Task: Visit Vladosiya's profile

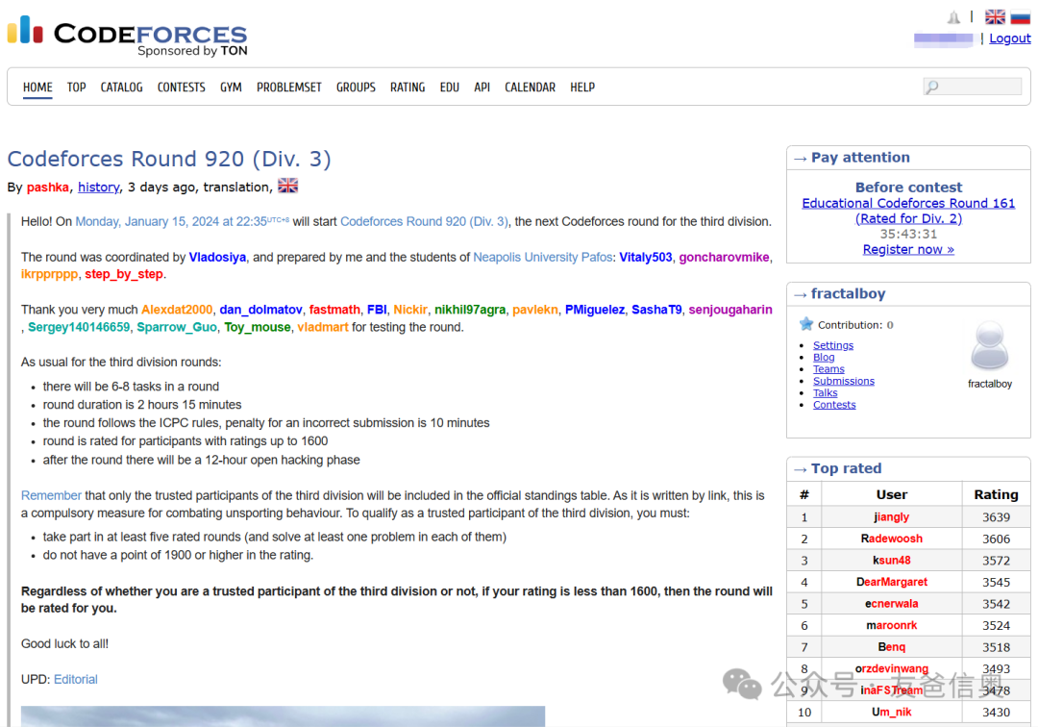Action: click(217, 257)
